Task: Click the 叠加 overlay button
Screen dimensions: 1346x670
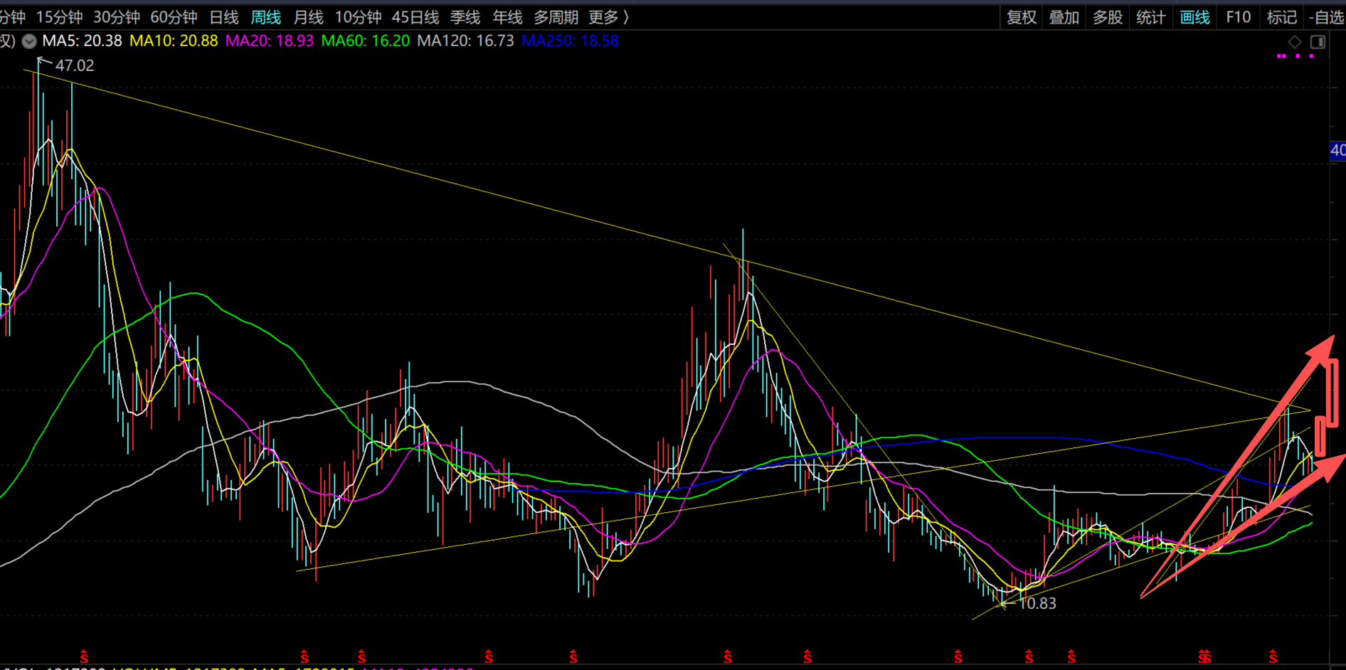Action: point(1064,17)
